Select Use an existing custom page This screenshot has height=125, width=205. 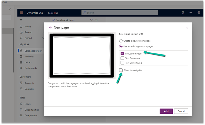(x=121, y=46)
